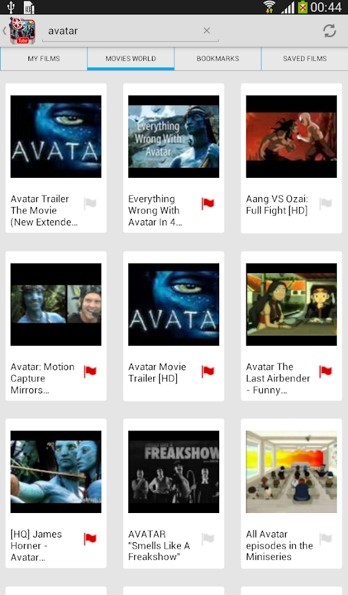Flag the Smells Like A Freakshow video
Screen dimensions: 348x595
click(x=208, y=539)
